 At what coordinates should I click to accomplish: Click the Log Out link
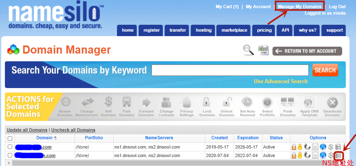tap(337, 6)
